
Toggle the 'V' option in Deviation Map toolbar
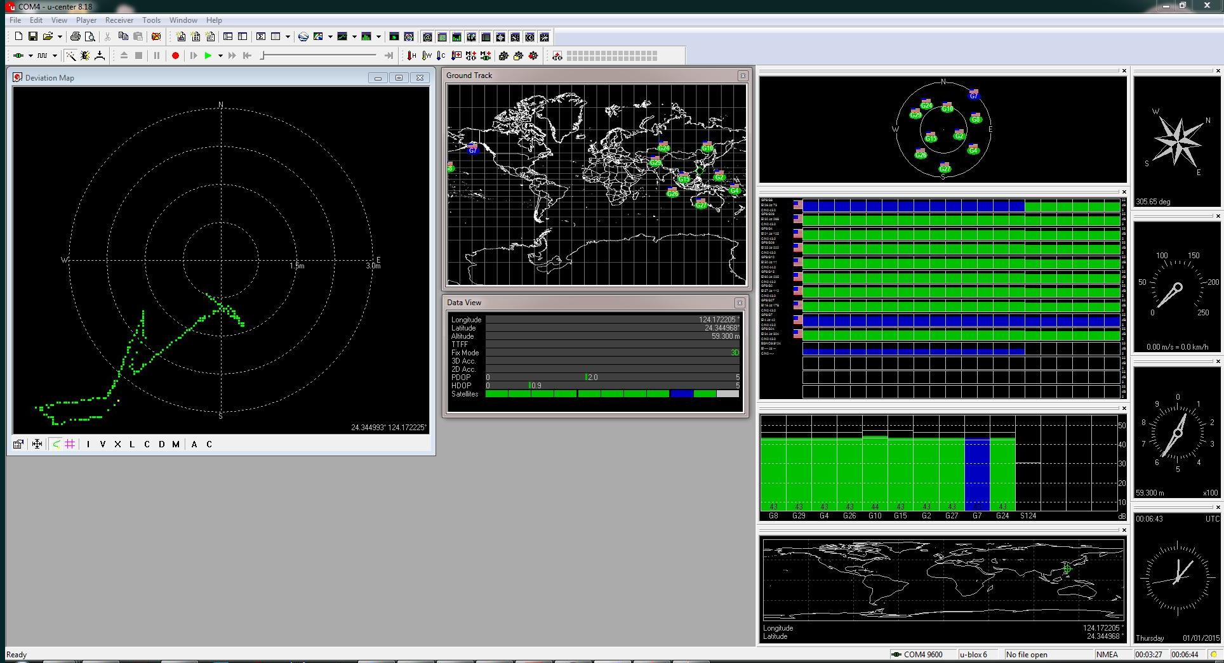(103, 444)
